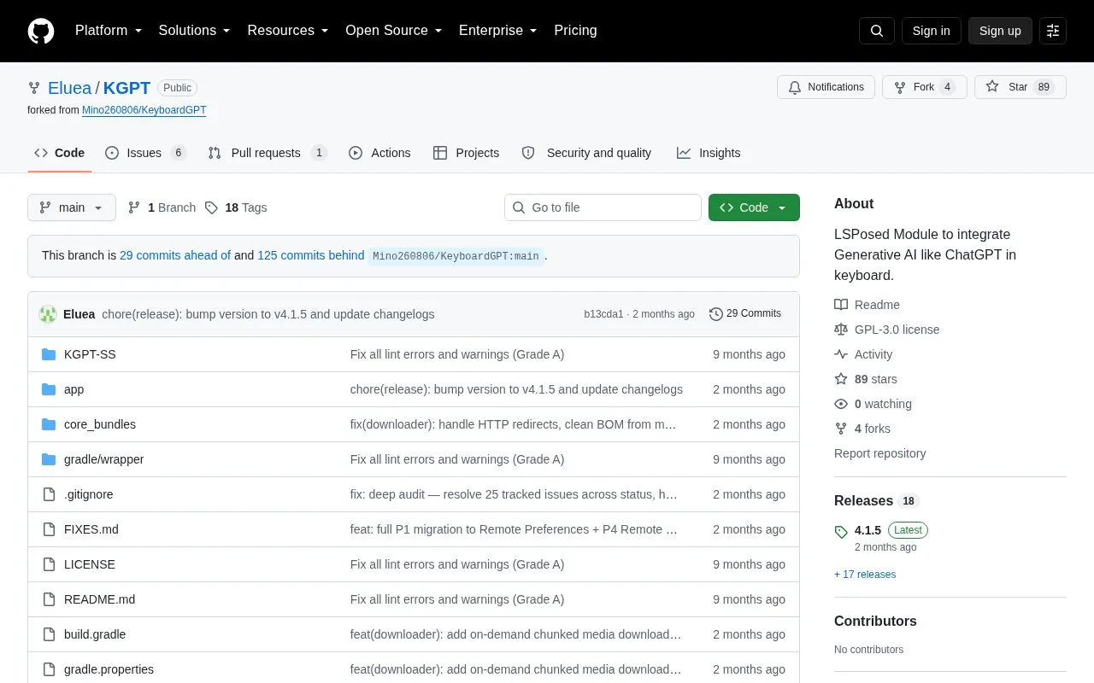Click the 125 commits behind link

pyautogui.click(x=311, y=255)
